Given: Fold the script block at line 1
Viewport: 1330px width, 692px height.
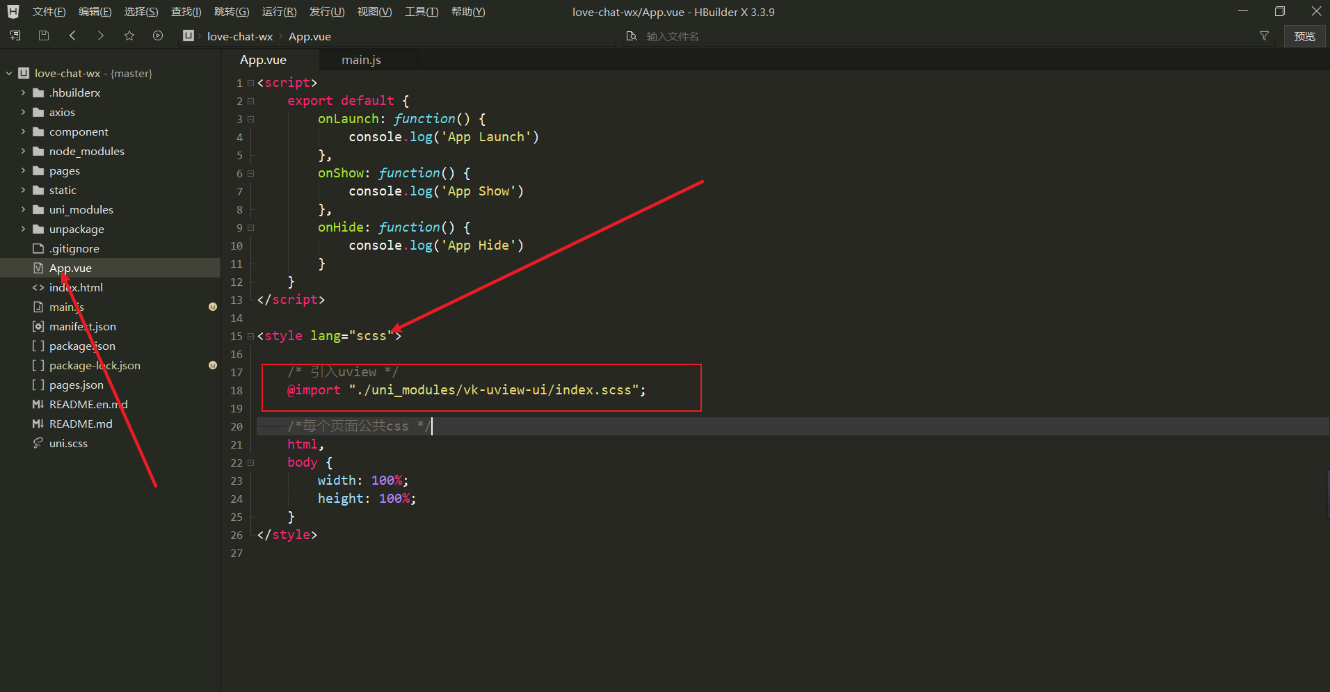Looking at the screenshot, I should click(251, 83).
